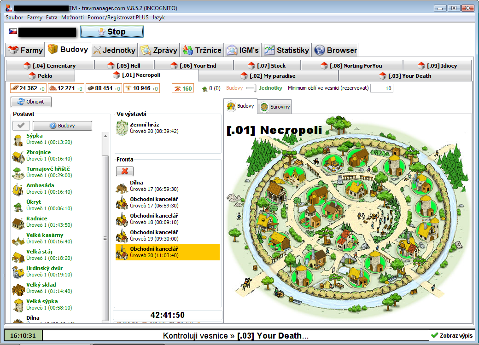Select queued Obchodní kancelář Úroveò 18
The width and height of the screenshot is (479, 345).
tap(167, 218)
